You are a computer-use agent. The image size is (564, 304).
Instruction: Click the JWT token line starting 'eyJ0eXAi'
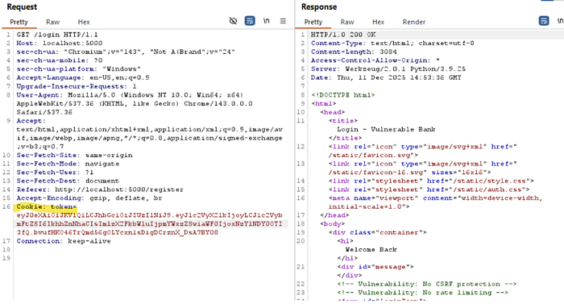149,215
